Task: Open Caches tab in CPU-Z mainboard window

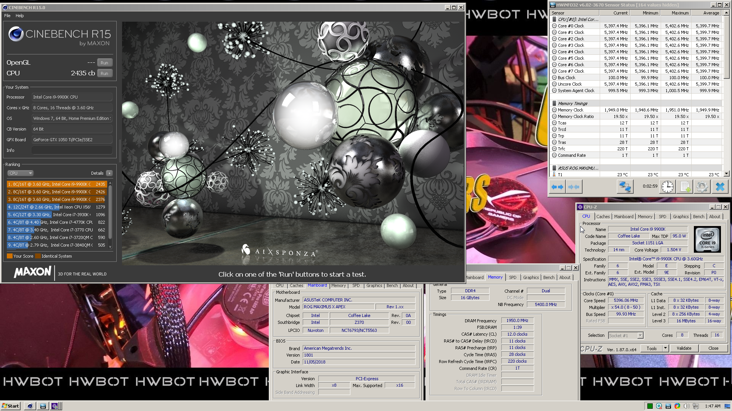Action: point(296,285)
